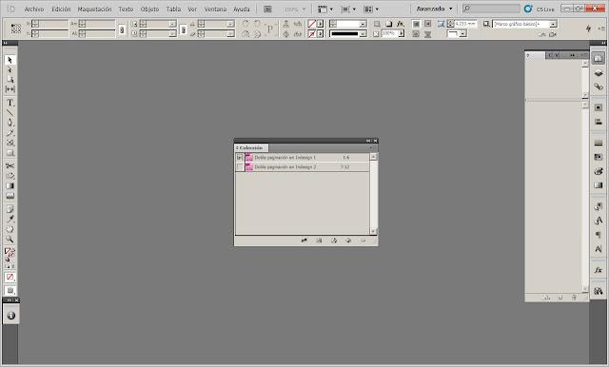
Task: Select the Line tool
Action: coord(10,113)
